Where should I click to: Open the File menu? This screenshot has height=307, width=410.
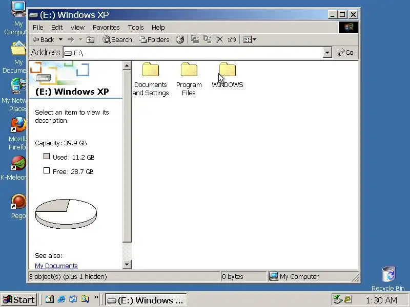(38, 28)
